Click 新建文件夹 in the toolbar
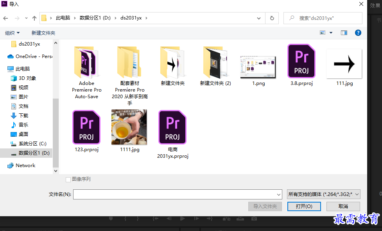 click(43, 33)
